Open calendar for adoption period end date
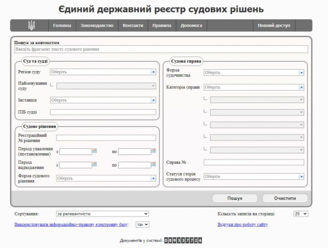 pyautogui.click(x=154, y=151)
